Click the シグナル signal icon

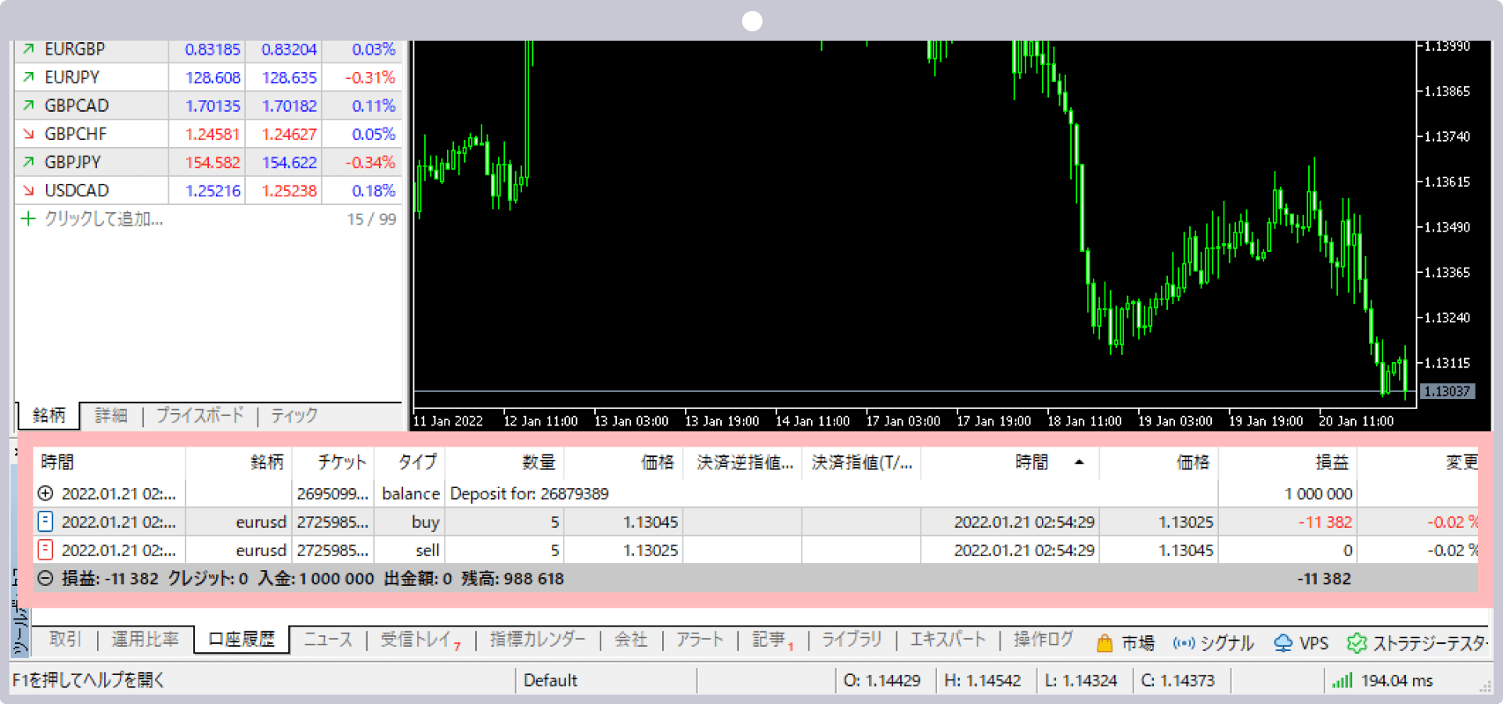1184,643
